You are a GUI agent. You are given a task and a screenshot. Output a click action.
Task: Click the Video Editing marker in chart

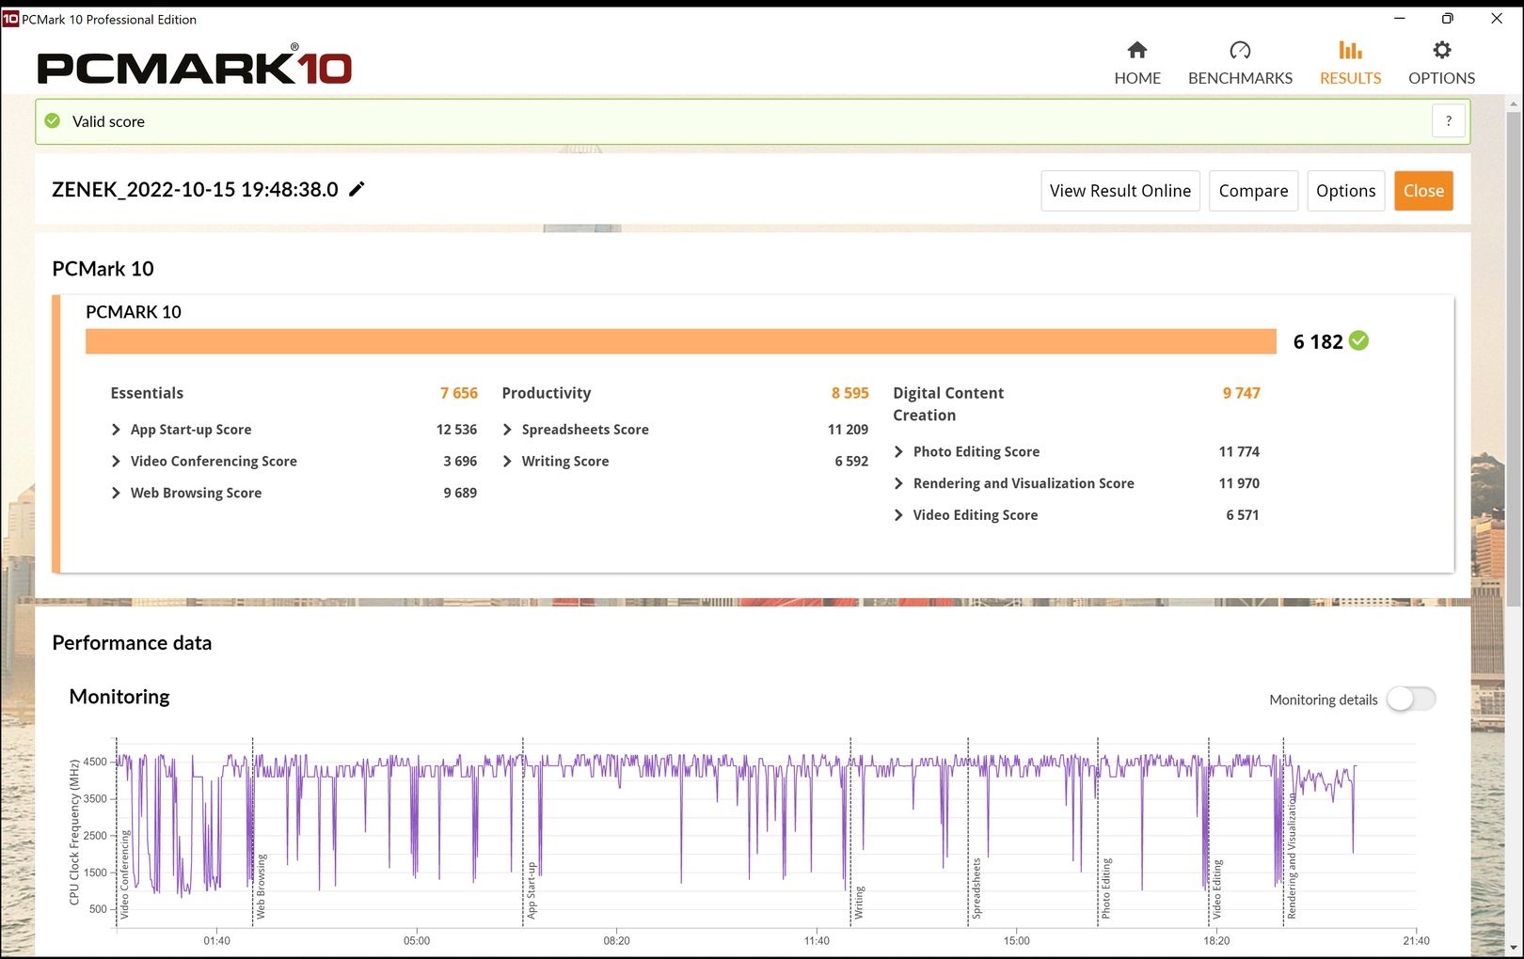(x=1217, y=888)
